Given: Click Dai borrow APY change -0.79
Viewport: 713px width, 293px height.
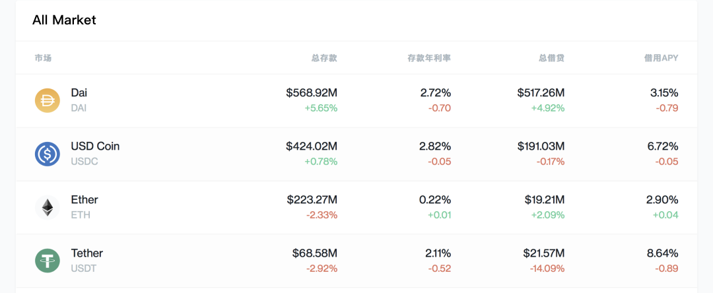Looking at the screenshot, I should pyautogui.click(x=667, y=108).
